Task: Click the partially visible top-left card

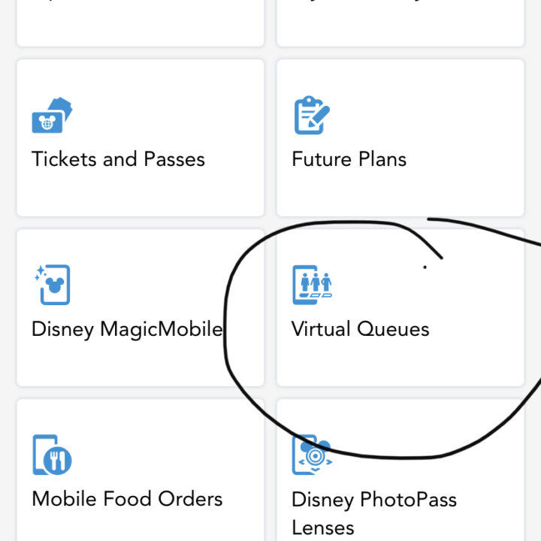Action: pyautogui.click(x=141, y=23)
